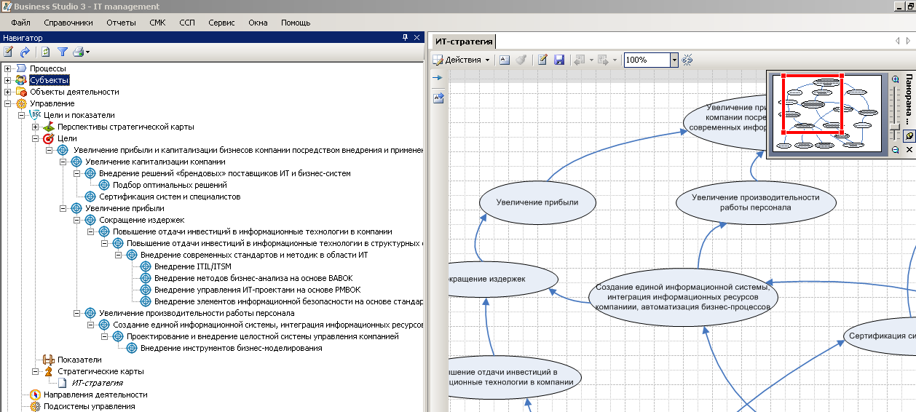Open the Действия dropdown menu
Screen dimensions: 916x412
point(462,60)
